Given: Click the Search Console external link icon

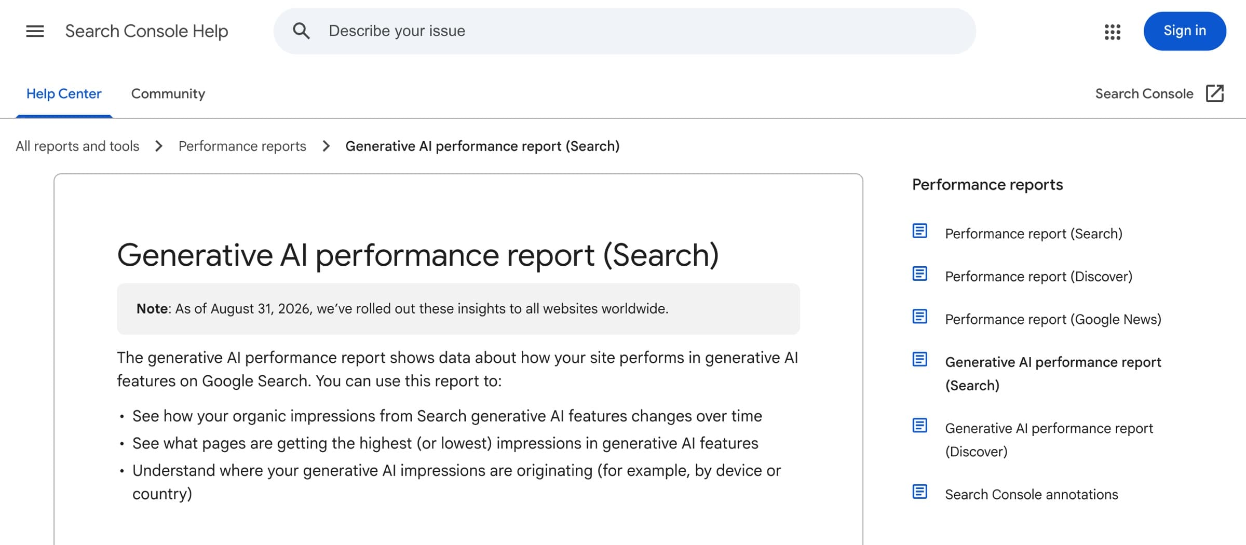Looking at the screenshot, I should (x=1215, y=93).
